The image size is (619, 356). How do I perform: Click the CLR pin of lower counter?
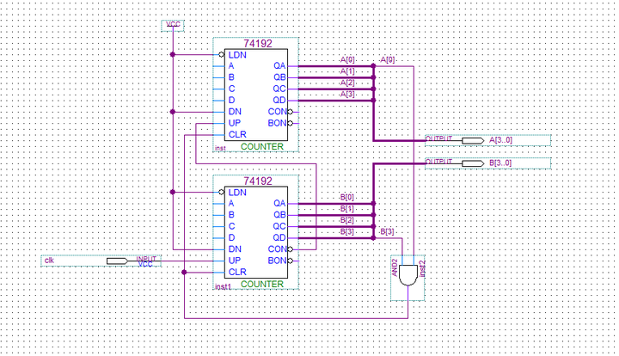click(237, 272)
